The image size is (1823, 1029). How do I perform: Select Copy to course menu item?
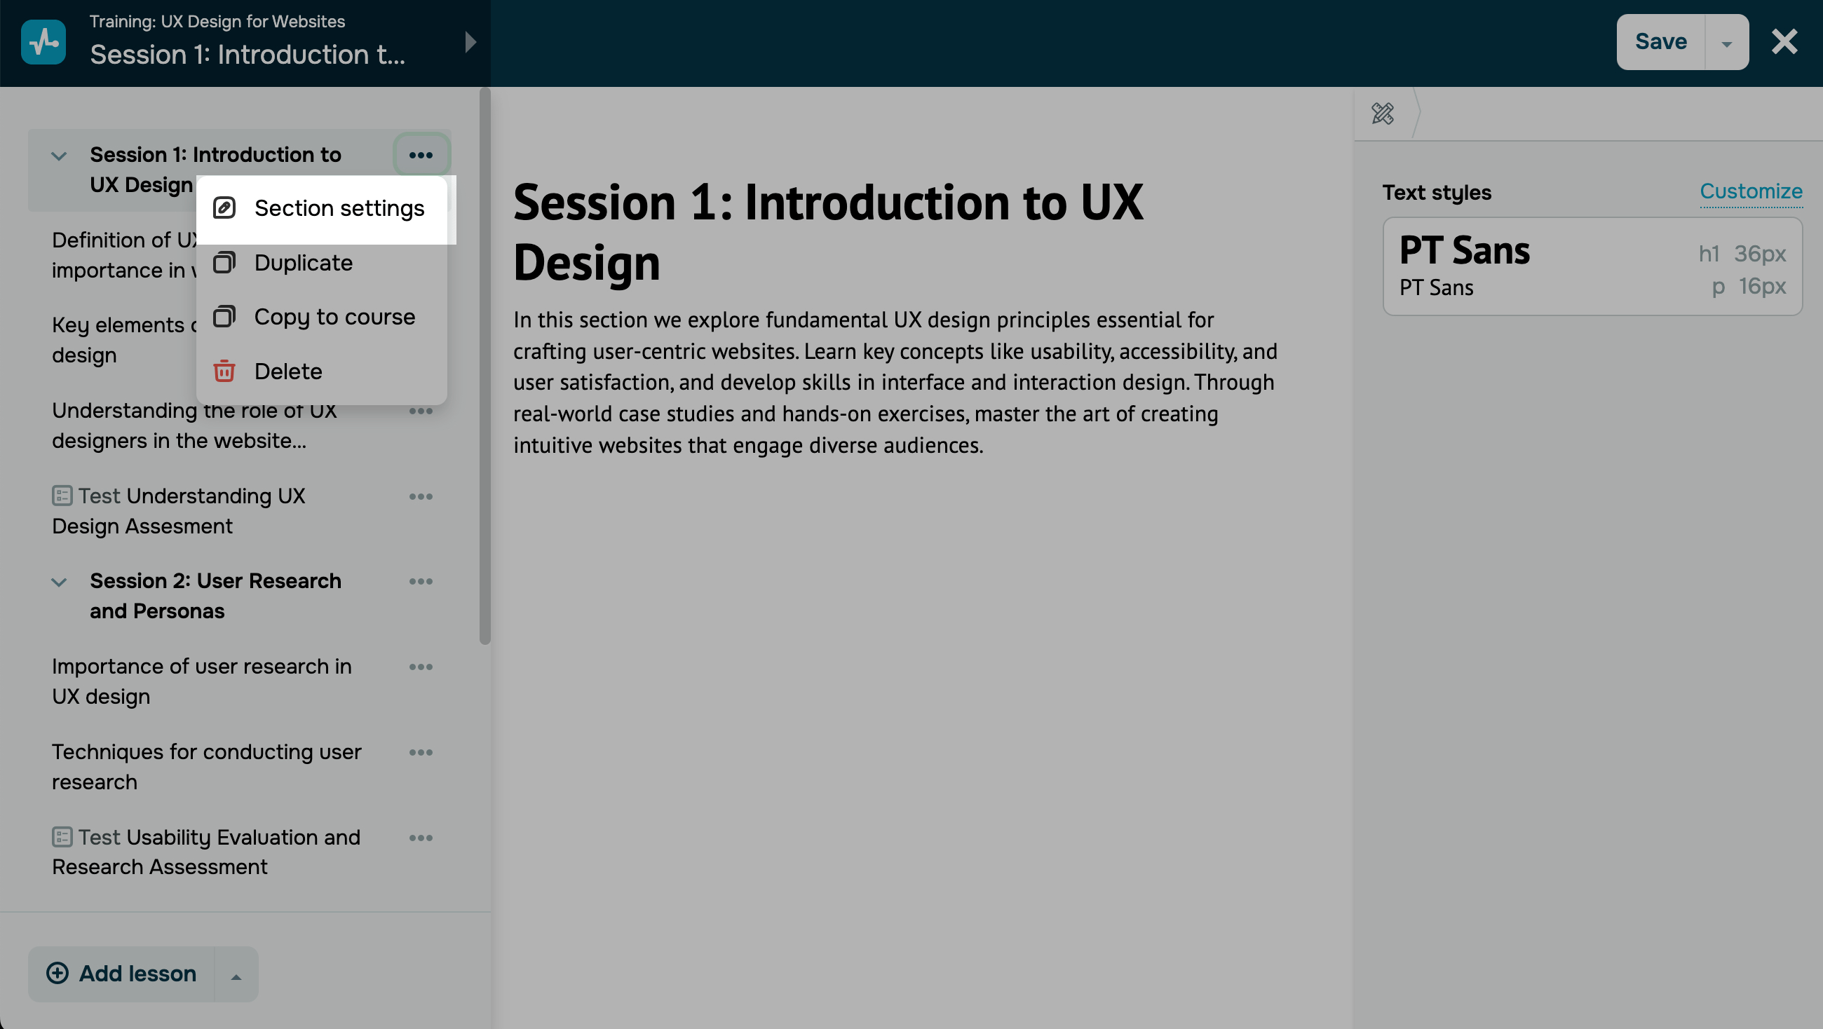334,317
